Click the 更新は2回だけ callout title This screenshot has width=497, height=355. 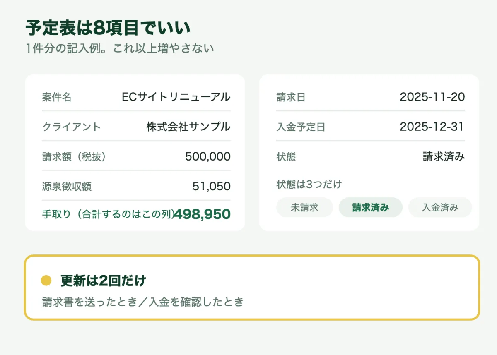pyautogui.click(x=104, y=281)
